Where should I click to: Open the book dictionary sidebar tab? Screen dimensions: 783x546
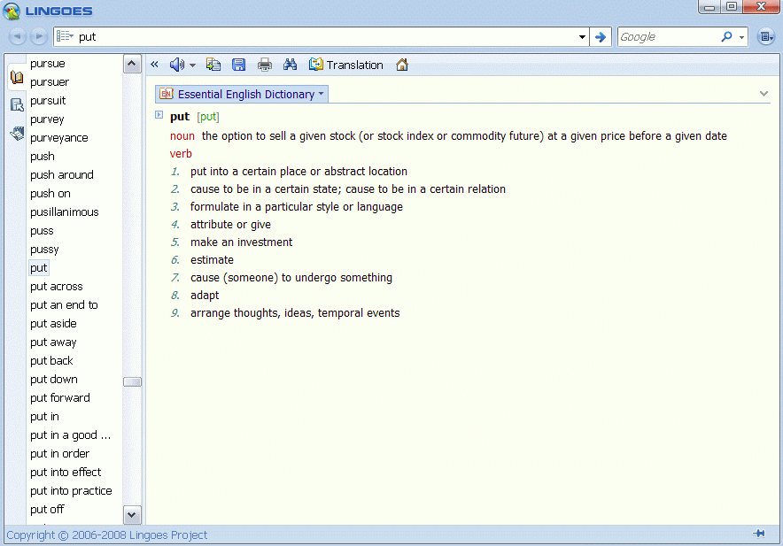tap(17, 78)
